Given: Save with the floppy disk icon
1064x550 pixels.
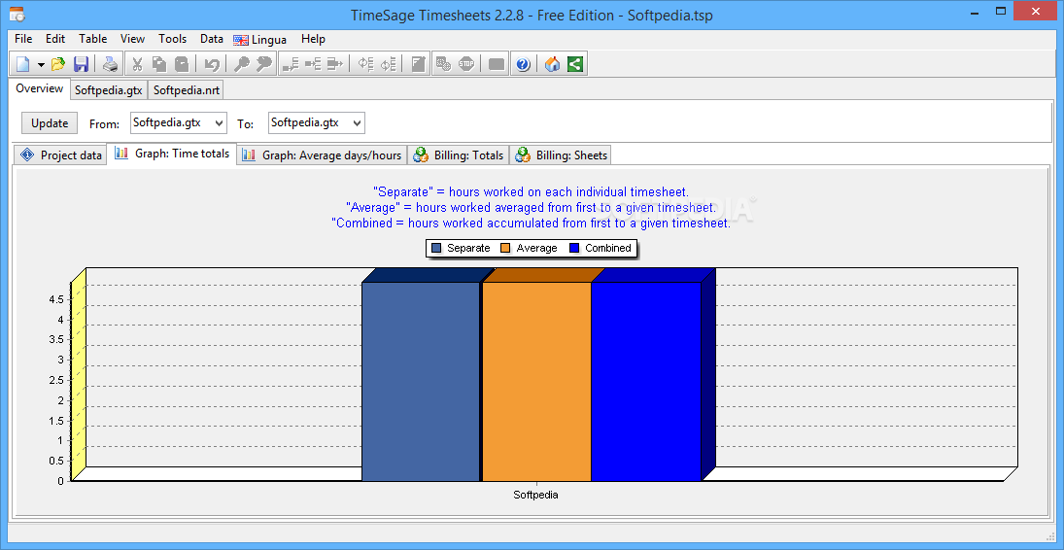Looking at the screenshot, I should pyautogui.click(x=81, y=64).
